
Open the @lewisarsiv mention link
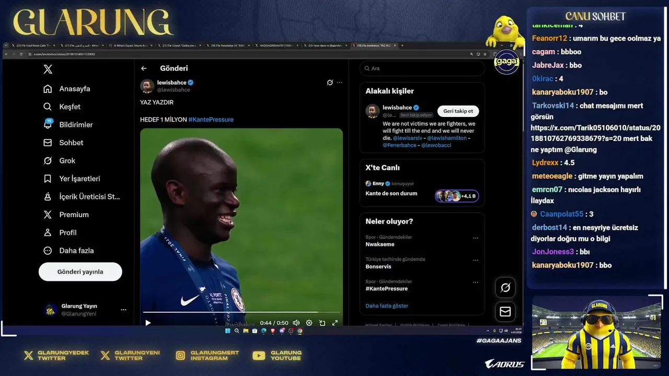408,138
